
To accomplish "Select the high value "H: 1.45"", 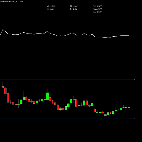I will click(74, 6).
